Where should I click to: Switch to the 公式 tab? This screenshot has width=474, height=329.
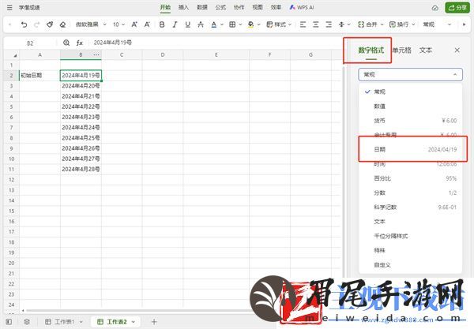coord(220,8)
